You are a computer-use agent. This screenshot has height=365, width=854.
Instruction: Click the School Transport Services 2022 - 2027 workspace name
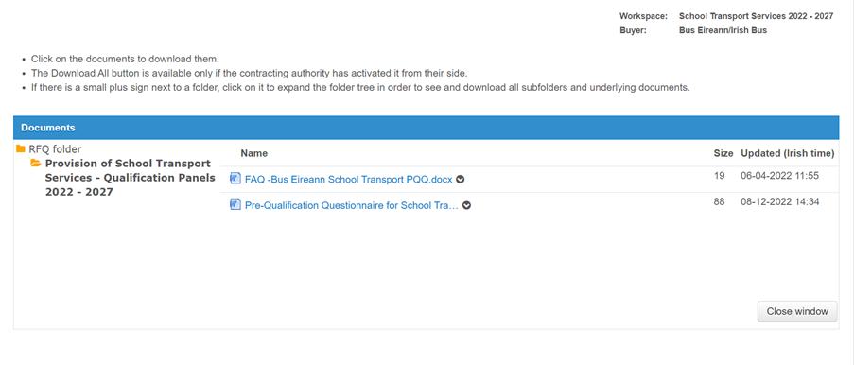tap(756, 16)
